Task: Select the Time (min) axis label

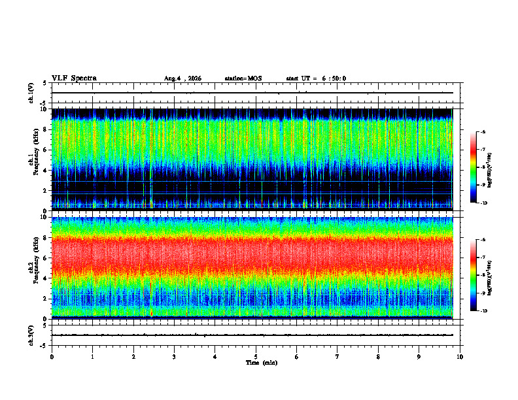Action: [262, 363]
